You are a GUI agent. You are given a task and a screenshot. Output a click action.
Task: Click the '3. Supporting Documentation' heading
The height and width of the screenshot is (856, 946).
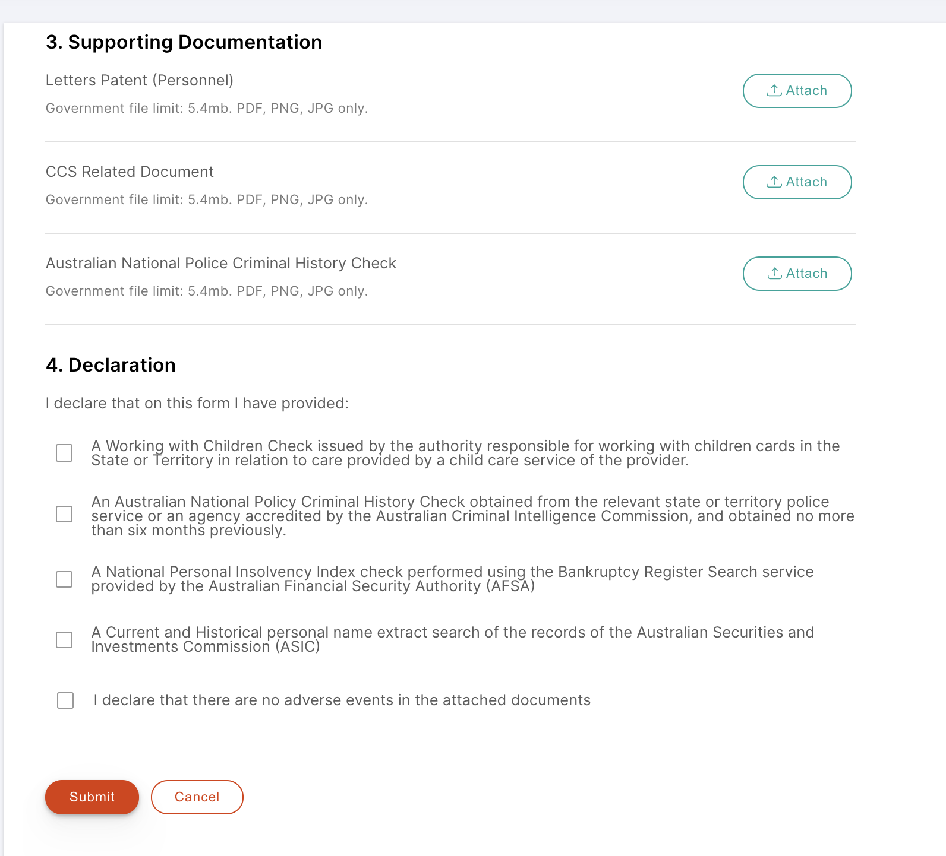click(184, 42)
